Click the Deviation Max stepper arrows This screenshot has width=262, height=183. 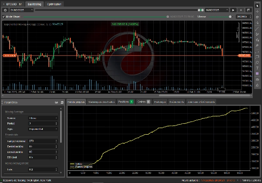tap(56, 146)
